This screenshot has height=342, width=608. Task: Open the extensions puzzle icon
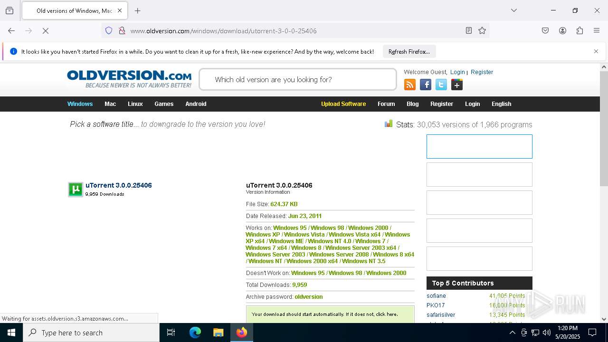(x=579, y=30)
